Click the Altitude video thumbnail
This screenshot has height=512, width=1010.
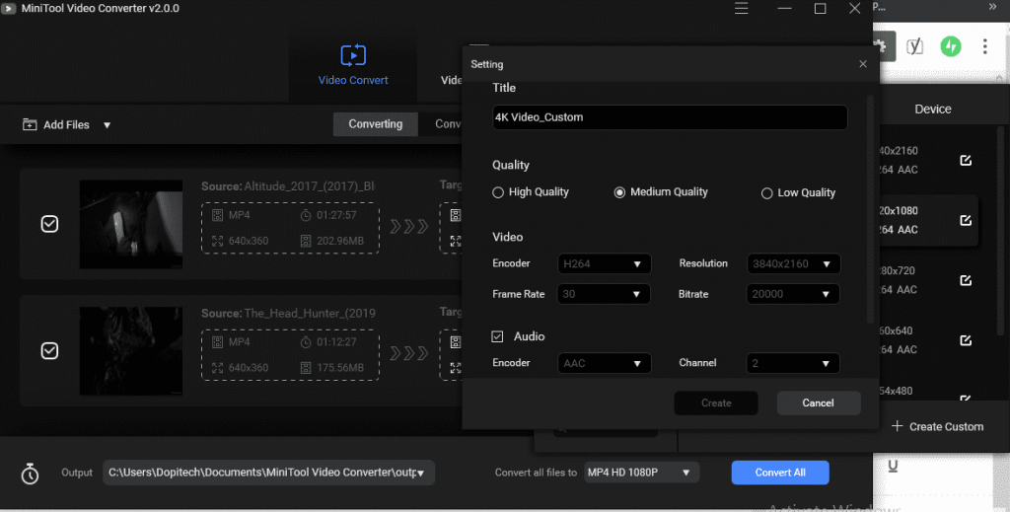pyautogui.click(x=131, y=224)
